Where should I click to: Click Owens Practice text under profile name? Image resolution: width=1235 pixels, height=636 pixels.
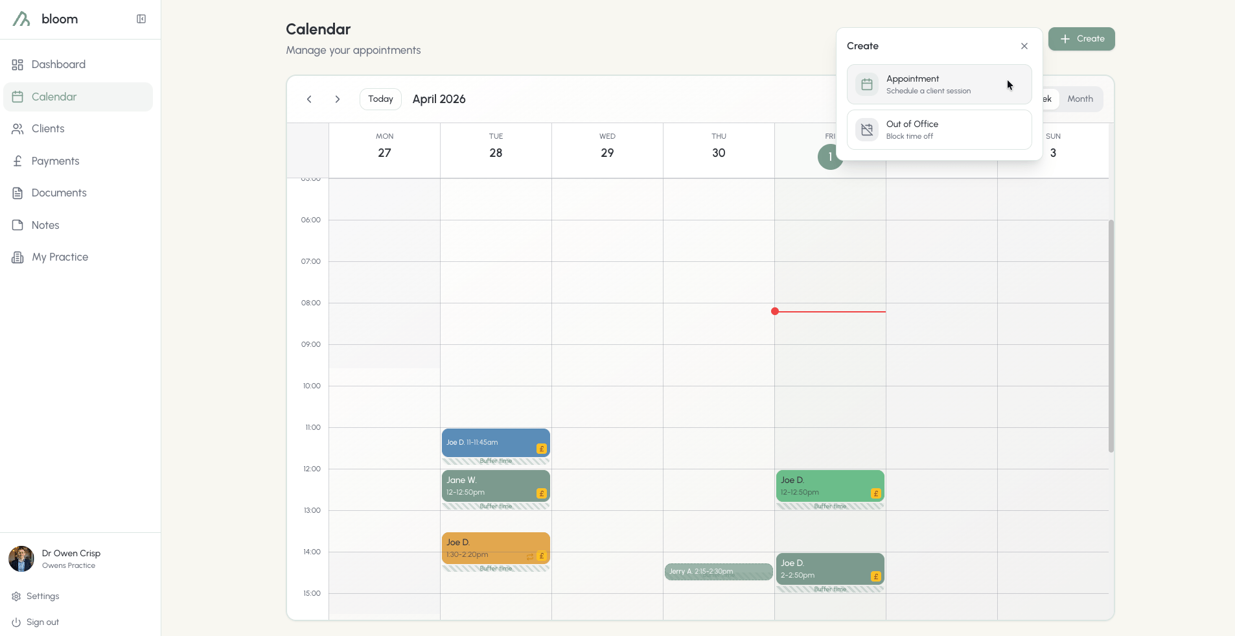(x=69, y=566)
